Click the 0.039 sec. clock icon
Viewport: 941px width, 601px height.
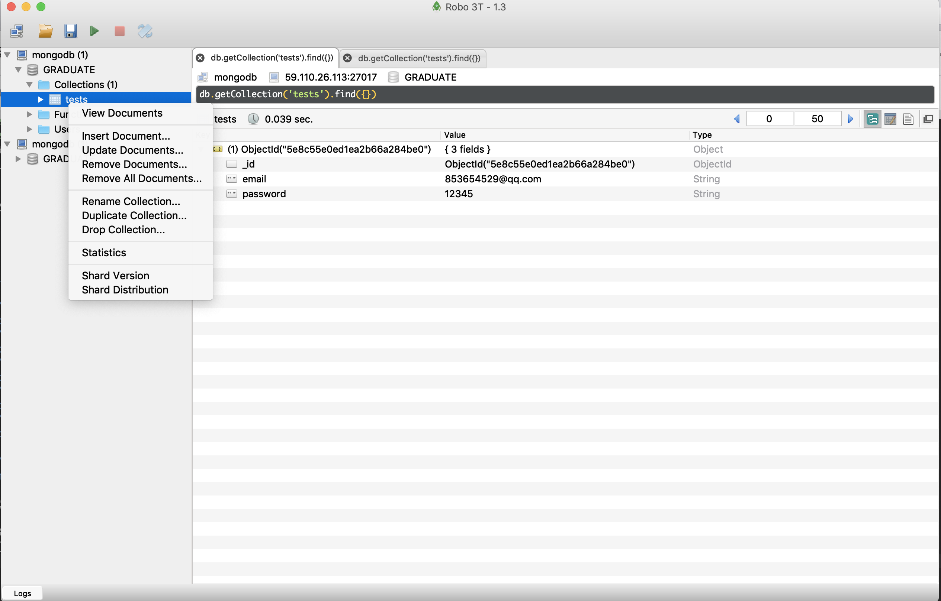[253, 119]
